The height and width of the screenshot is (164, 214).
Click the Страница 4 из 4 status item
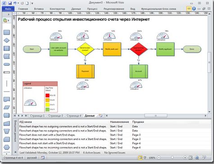[13, 158]
